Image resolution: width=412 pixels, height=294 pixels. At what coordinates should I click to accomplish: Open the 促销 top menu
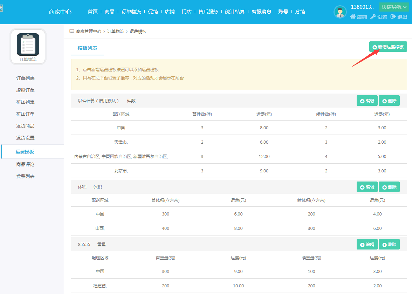pos(153,12)
